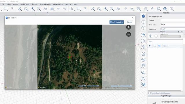Click the Filter field in Layers panel
The width and height of the screenshot is (185, 104).
click(x=165, y=42)
